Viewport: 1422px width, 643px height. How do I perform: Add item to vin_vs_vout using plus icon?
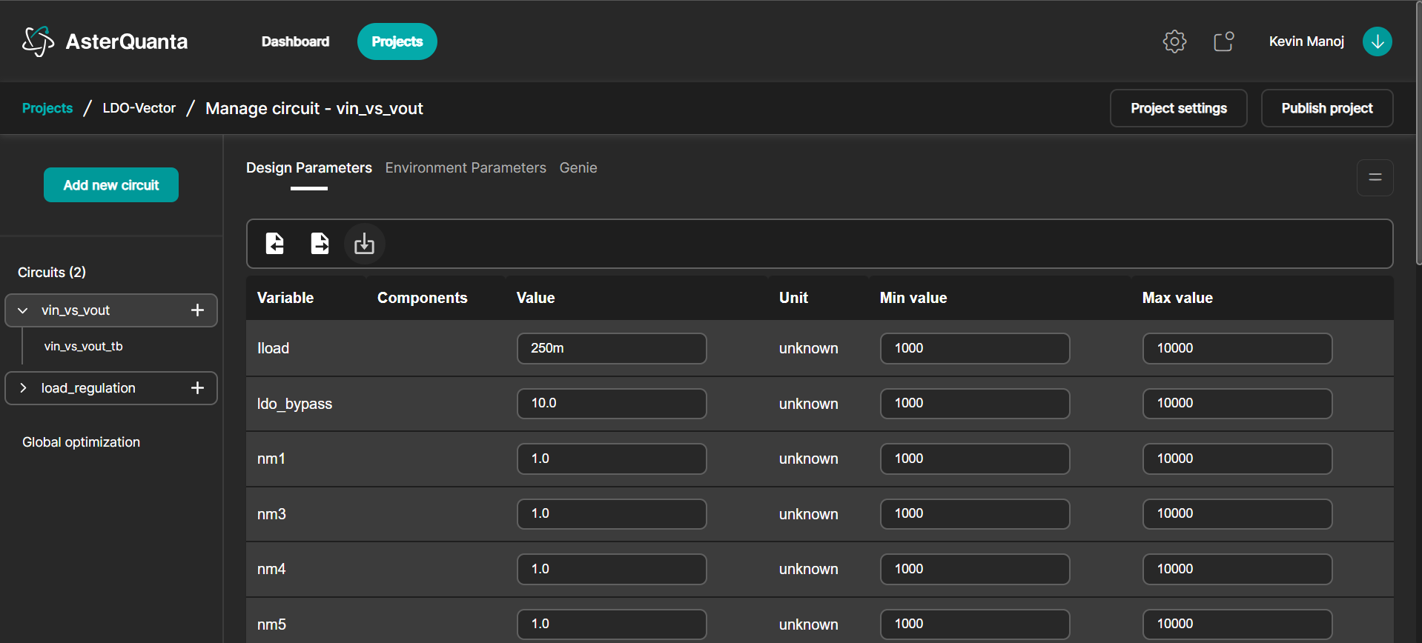pos(197,310)
